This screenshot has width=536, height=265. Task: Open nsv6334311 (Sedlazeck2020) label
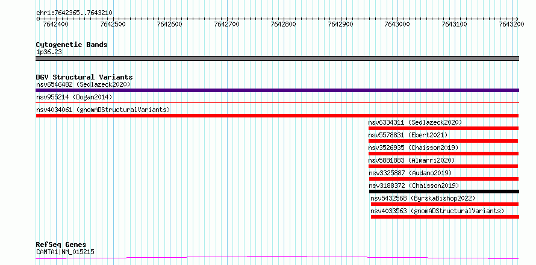click(415, 122)
